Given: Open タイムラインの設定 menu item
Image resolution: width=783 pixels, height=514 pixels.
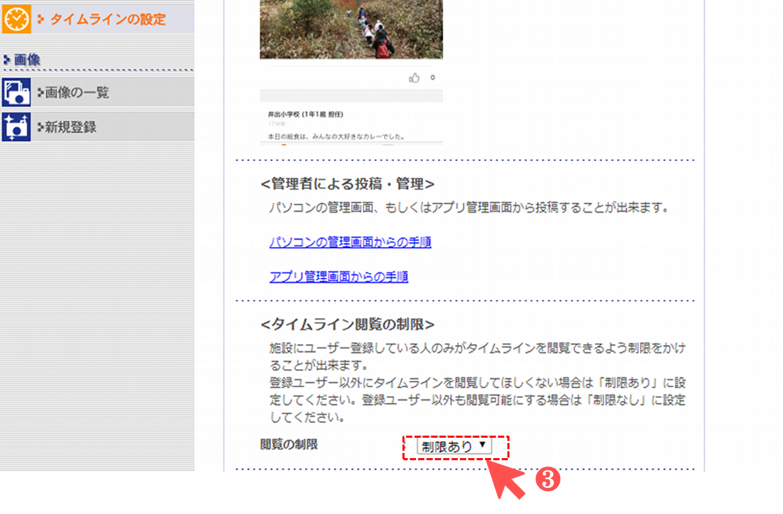Looking at the screenshot, I should pyautogui.click(x=108, y=19).
